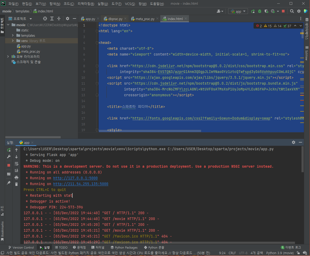Open the profiler run icon
The width and height of the screenshot is (310, 256).
coord(273,11)
